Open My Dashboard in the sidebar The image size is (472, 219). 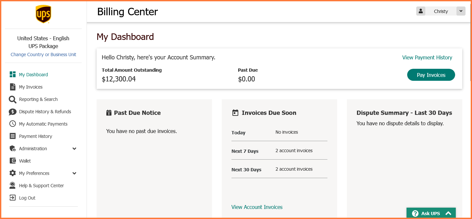33,75
